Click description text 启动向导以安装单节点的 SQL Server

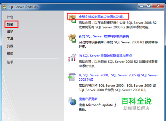(118, 44)
